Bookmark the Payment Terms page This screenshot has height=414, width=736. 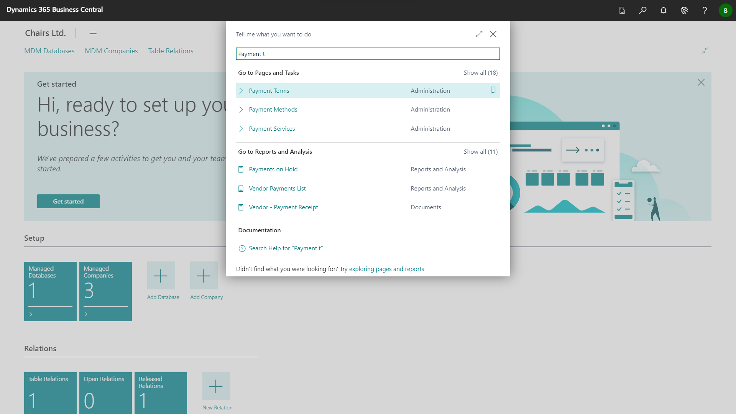tap(493, 90)
